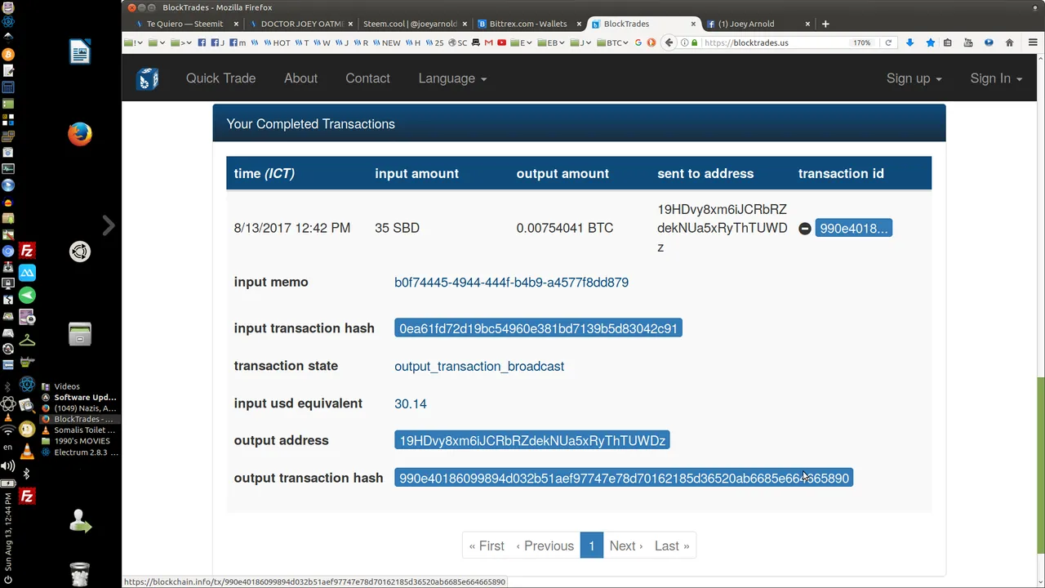Switch to the Electrum 2.8.3 window
The width and height of the screenshot is (1045, 588).
(x=80, y=452)
